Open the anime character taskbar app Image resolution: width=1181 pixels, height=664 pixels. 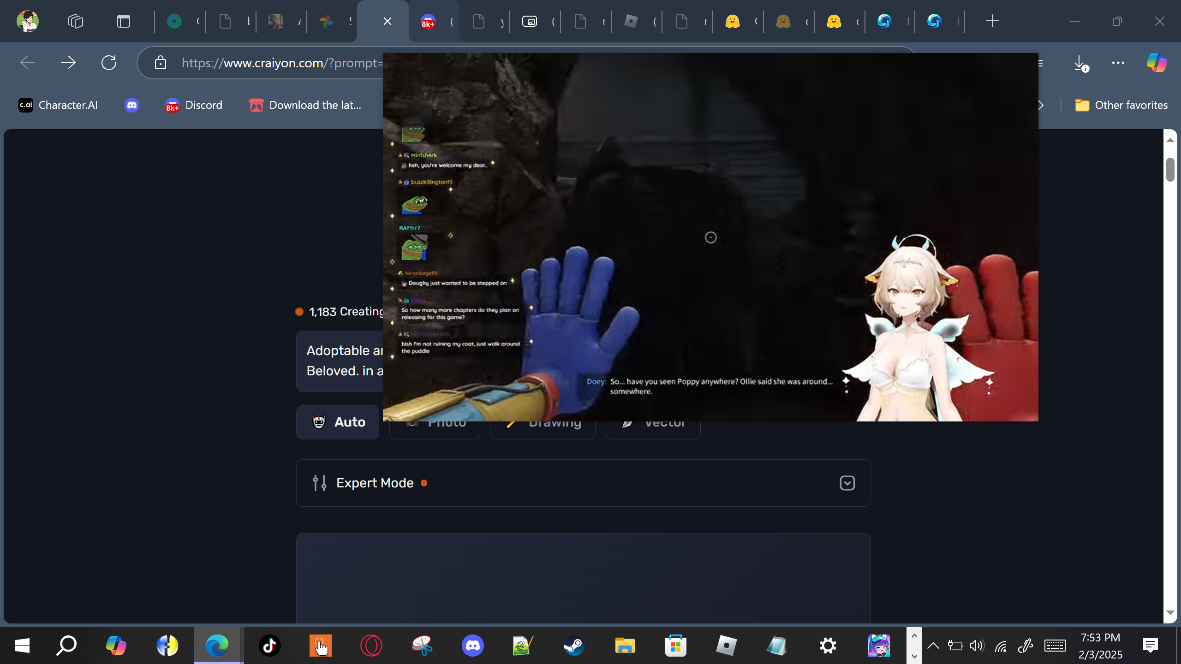tap(879, 646)
